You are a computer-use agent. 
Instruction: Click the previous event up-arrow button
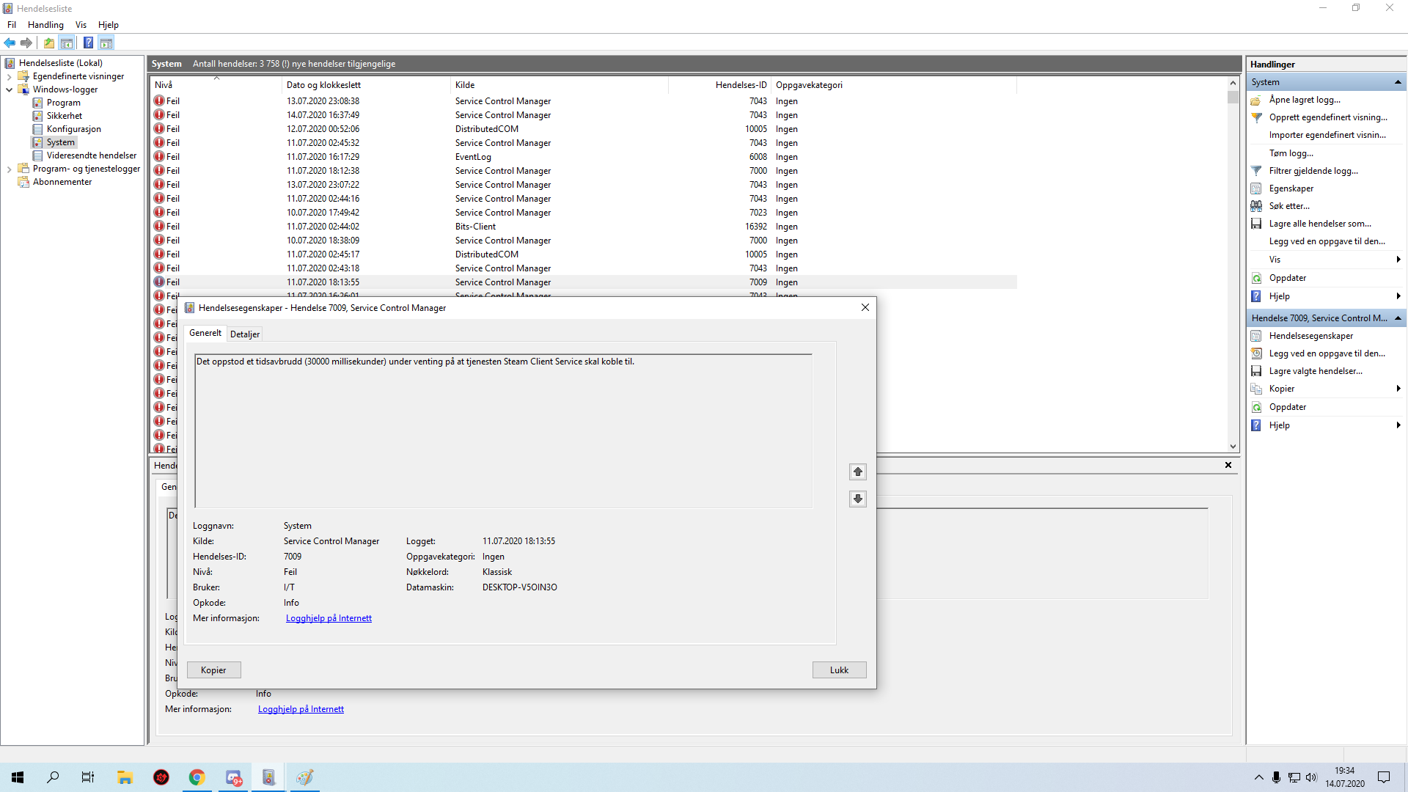coord(857,472)
